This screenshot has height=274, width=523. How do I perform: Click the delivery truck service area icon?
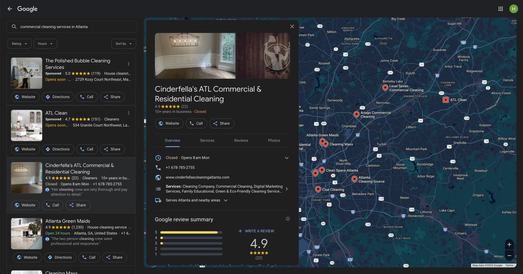(x=158, y=200)
